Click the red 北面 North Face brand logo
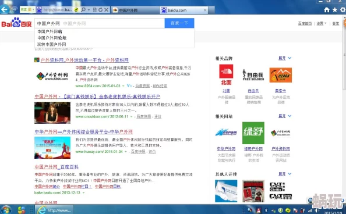 pyautogui.click(x=226, y=74)
